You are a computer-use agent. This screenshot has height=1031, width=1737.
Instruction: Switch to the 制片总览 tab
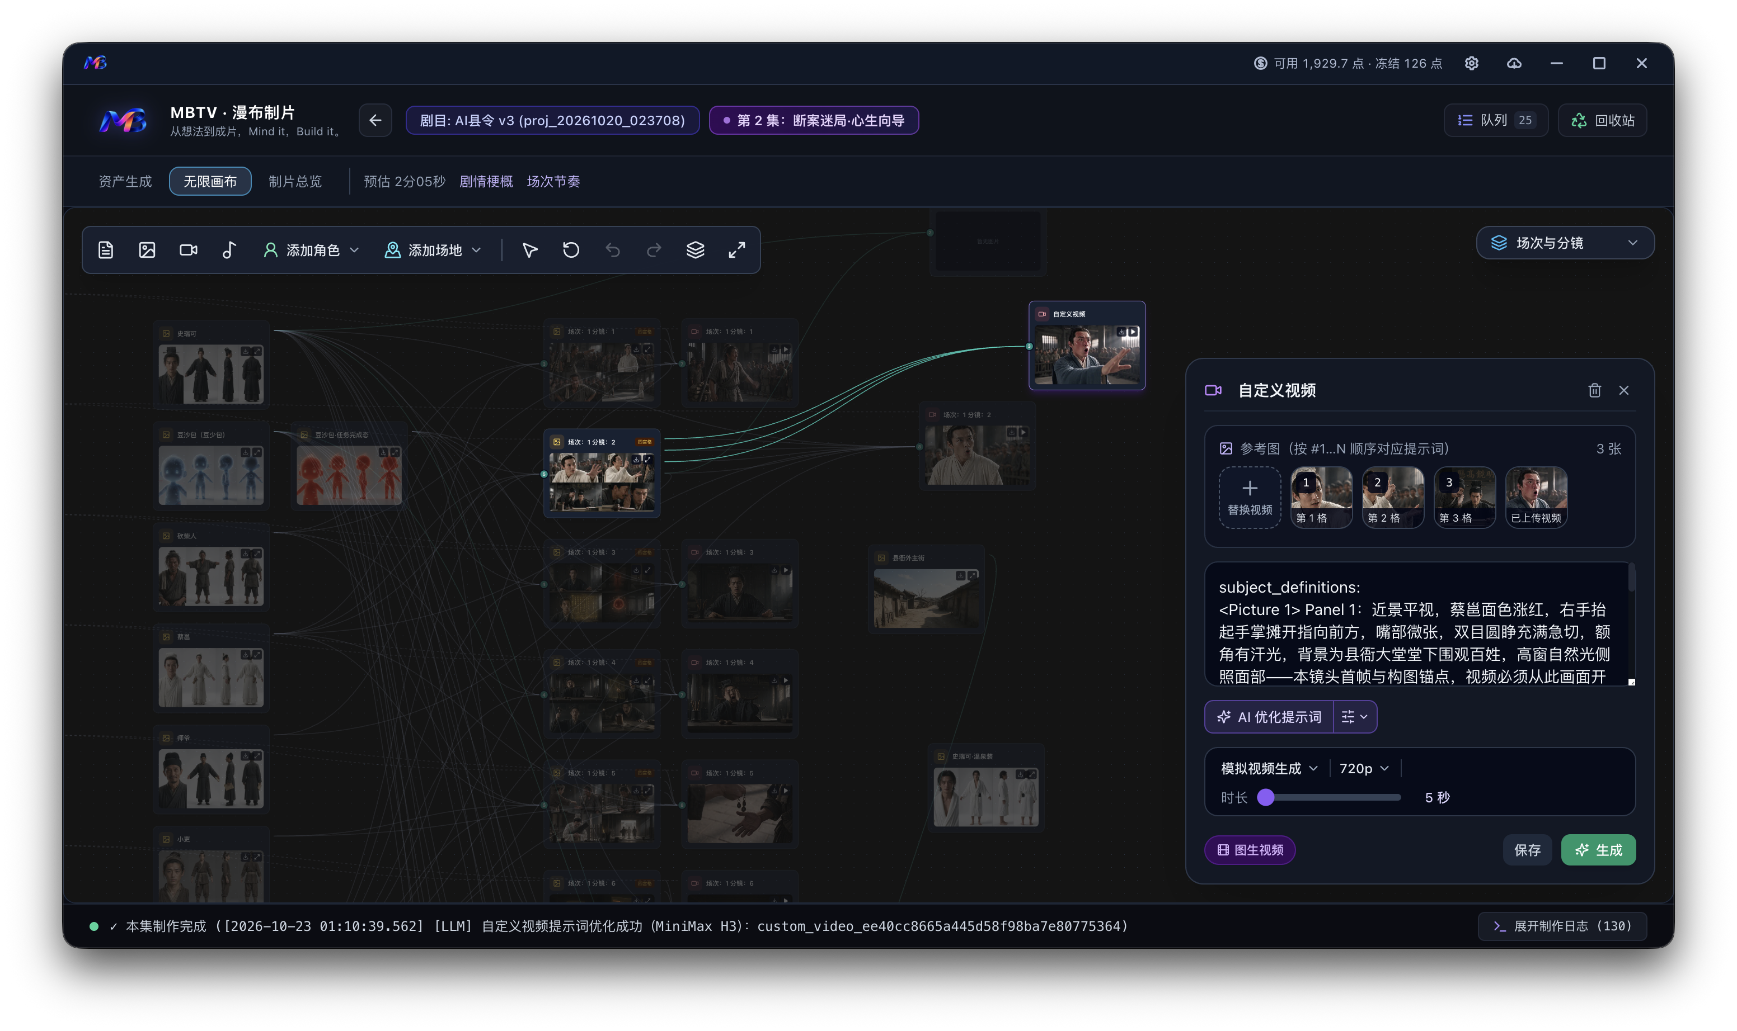(x=295, y=181)
